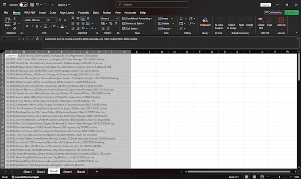Open Add-ins

click(281, 22)
